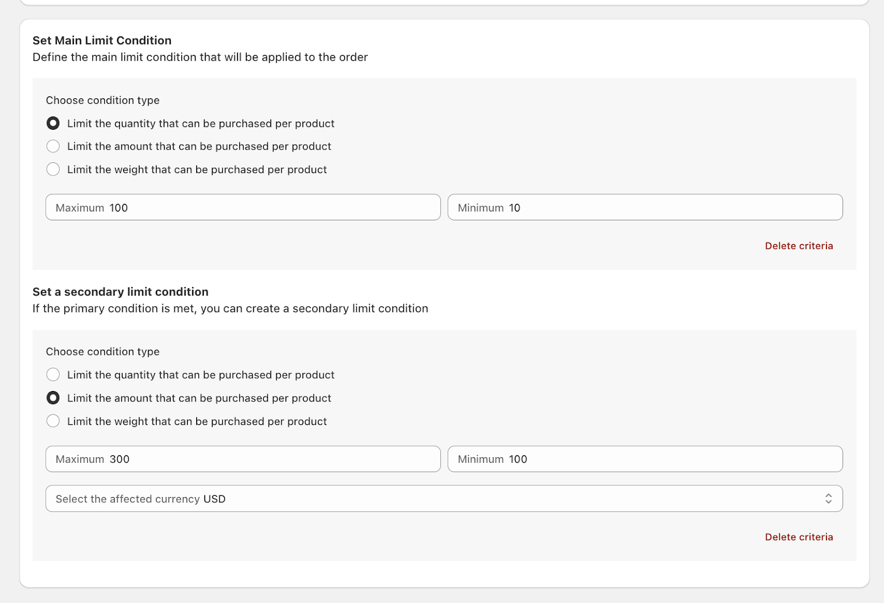Delete criteria for the main limit condition
This screenshot has height=603, width=884.
798,246
